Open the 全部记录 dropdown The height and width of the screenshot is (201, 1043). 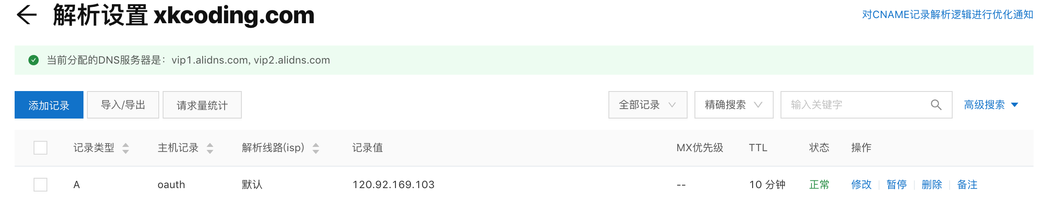[x=648, y=105]
